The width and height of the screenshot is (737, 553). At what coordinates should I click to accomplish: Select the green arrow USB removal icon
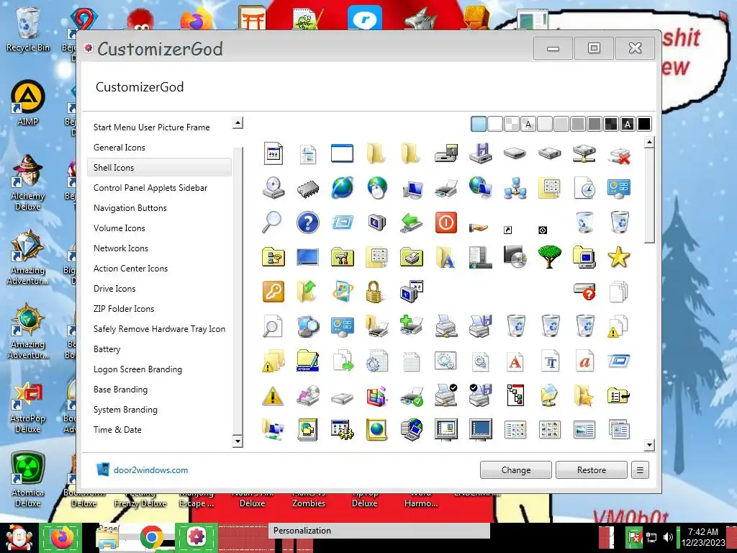click(x=411, y=222)
